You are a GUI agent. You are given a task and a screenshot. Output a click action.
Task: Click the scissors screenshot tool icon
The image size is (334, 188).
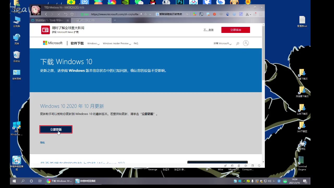pyautogui.click(x=247, y=14)
